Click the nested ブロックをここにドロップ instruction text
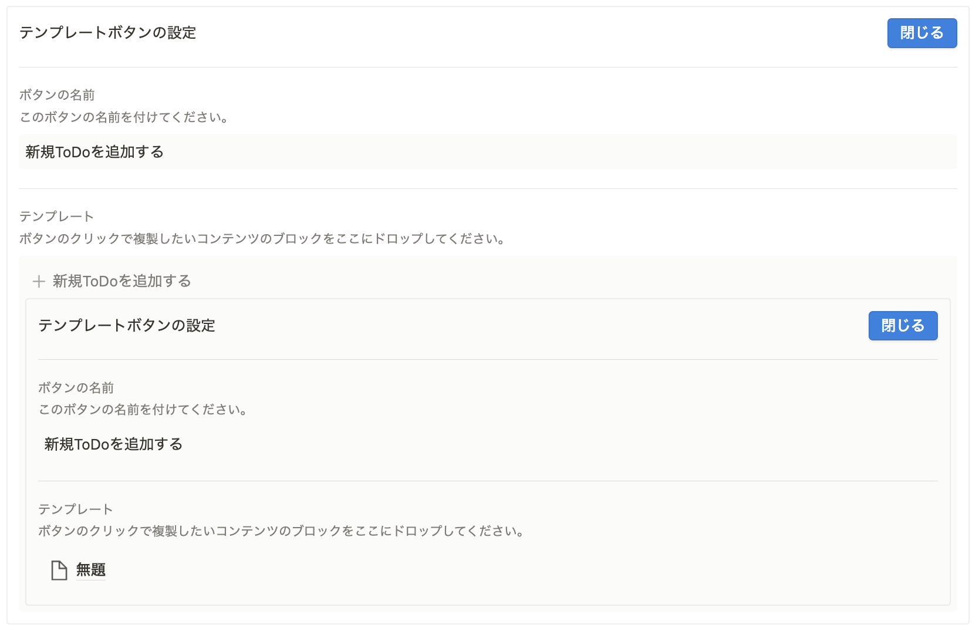The image size is (979, 628). (x=281, y=531)
